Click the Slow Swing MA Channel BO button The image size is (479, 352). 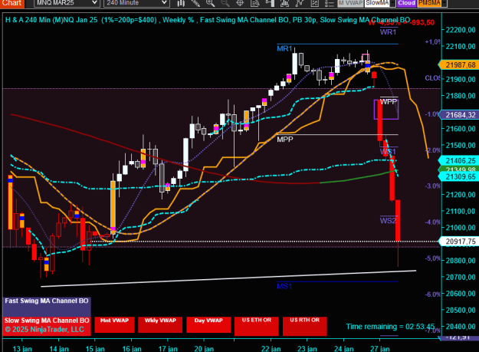pos(47,326)
